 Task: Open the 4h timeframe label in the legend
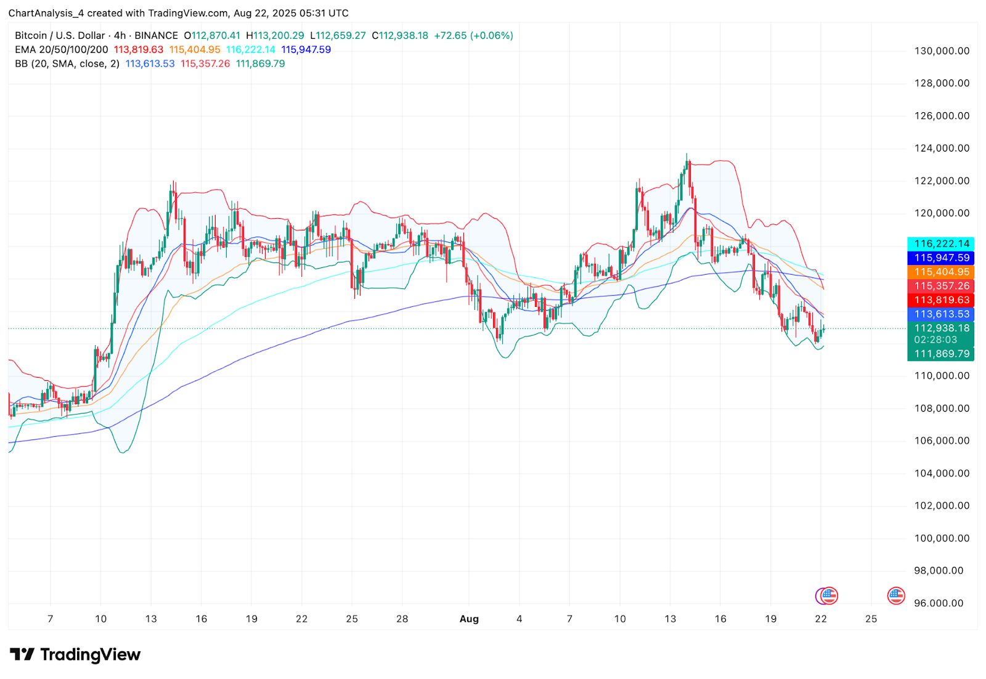(121, 35)
